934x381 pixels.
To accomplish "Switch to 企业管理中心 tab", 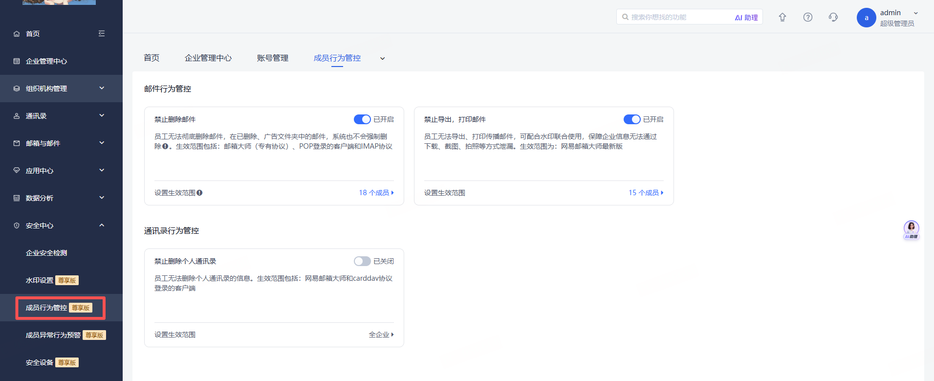I will tap(208, 58).
